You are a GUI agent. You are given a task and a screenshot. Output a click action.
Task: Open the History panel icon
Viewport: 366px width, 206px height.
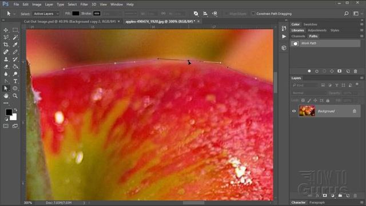[284, 29]
